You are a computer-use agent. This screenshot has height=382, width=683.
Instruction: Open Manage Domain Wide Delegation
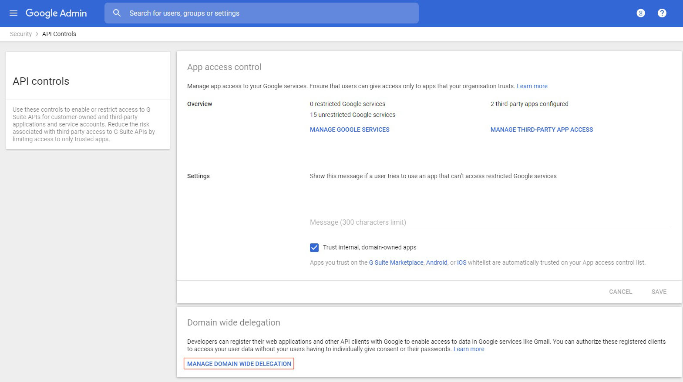pyautogui.click(x=239, y=364)
